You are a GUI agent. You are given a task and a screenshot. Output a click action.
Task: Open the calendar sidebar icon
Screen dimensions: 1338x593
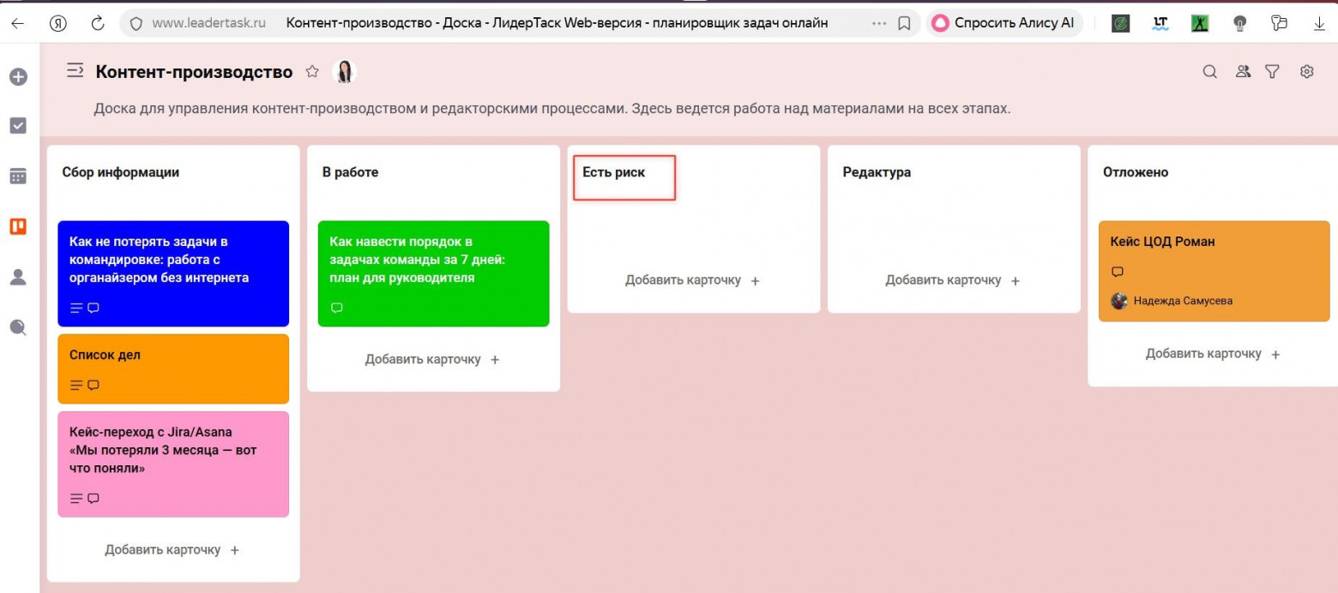pos(17,177)
